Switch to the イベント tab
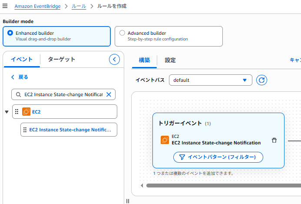Viewport: 301px width, 204px height. pos(22,59)
